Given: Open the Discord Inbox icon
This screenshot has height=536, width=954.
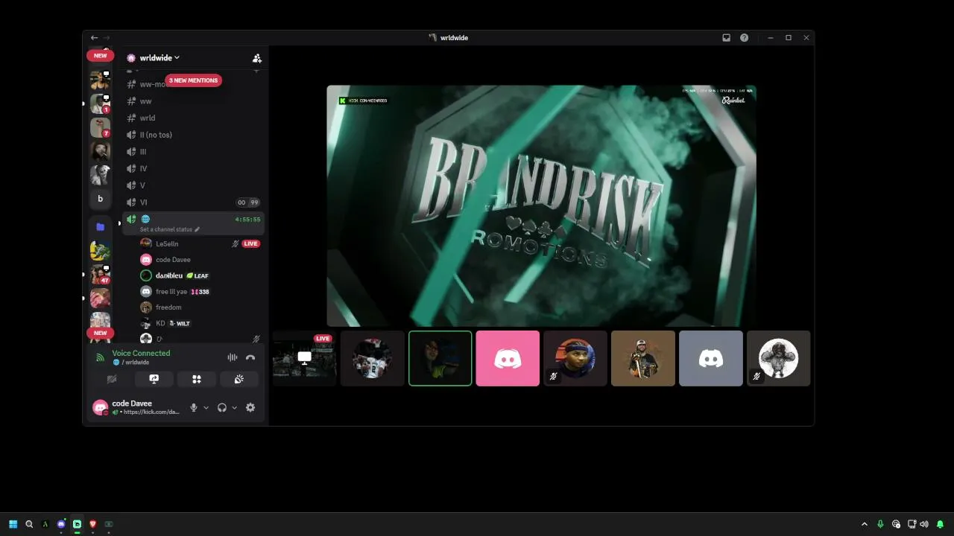Looking at the screenshot, I should (726, 38).
